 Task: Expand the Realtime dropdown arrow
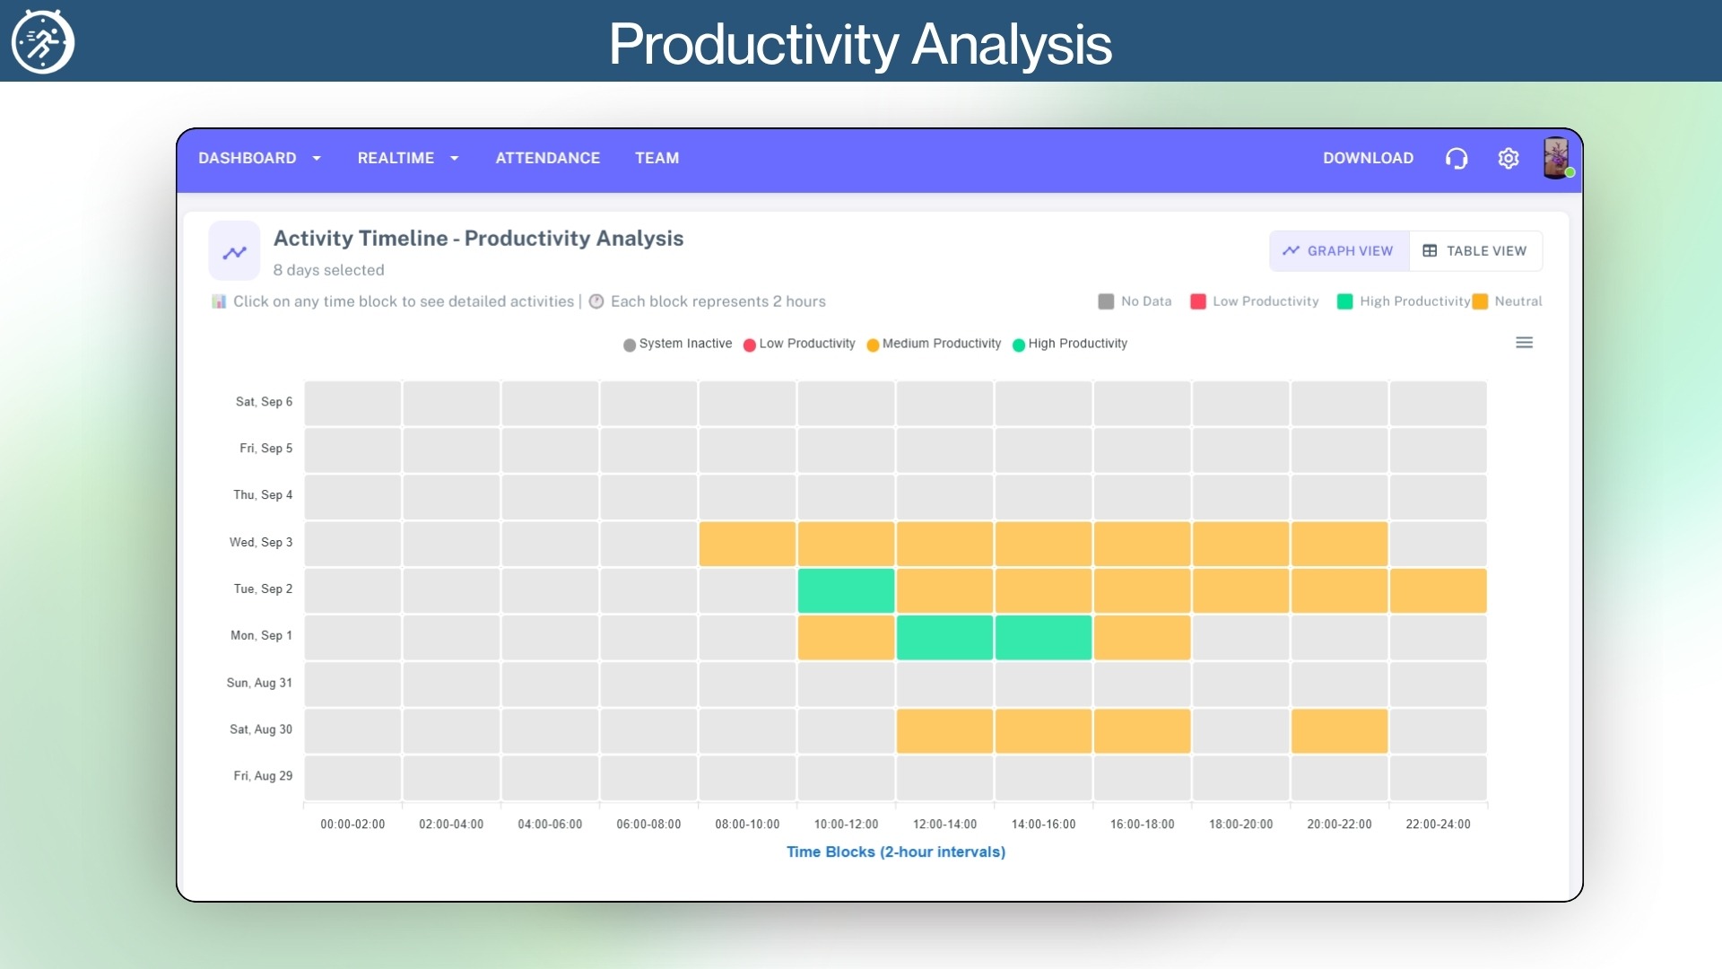point(455,159)
